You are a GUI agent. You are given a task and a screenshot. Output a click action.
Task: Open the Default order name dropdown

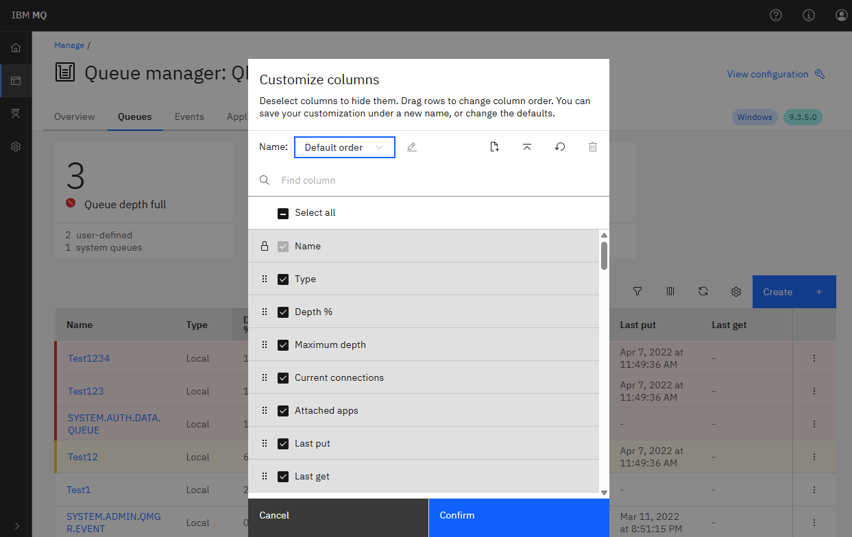pyautogui.click(x=345, y=147)
